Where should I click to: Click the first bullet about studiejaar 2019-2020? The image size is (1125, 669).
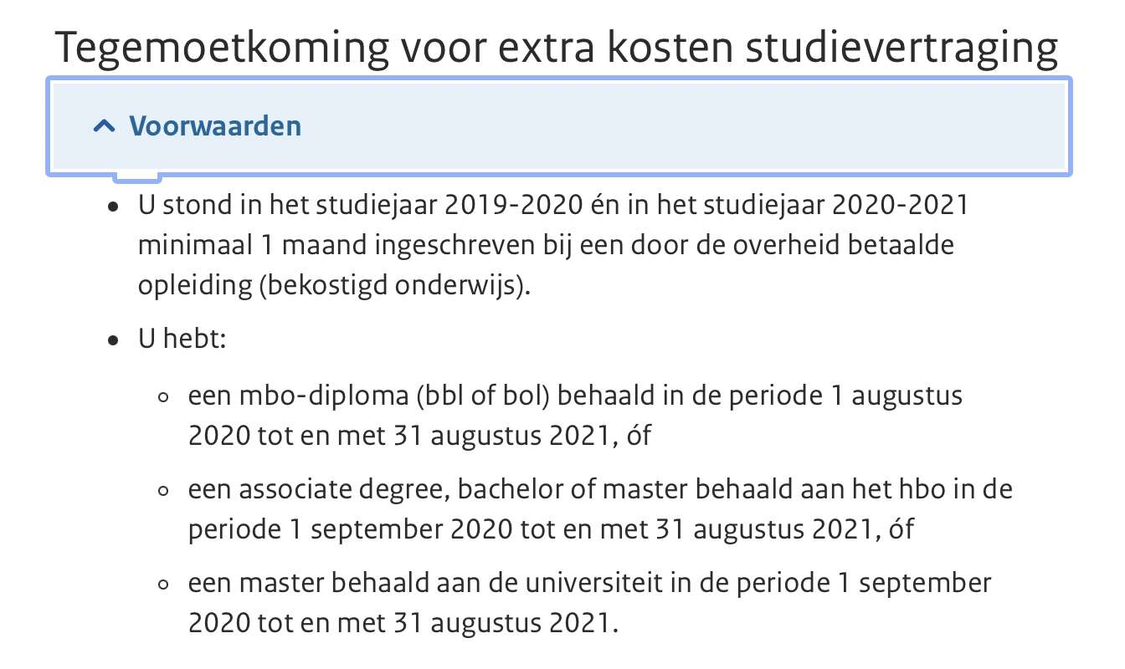[553, 246]
